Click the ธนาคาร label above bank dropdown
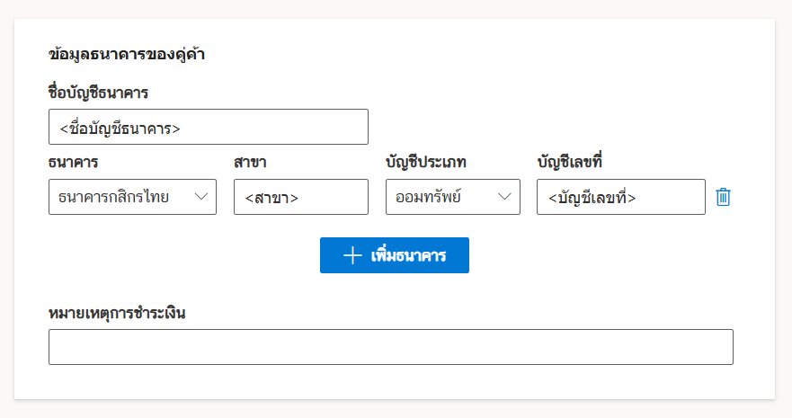This screenshot has height=418, width=792. 74,163
